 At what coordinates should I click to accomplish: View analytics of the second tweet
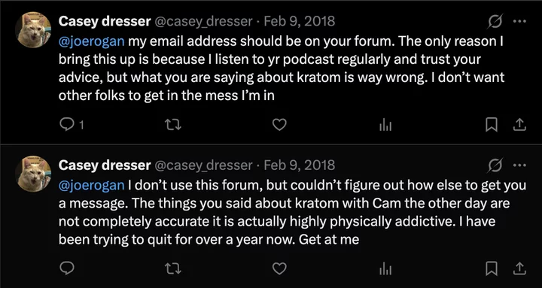pos(385,268)
